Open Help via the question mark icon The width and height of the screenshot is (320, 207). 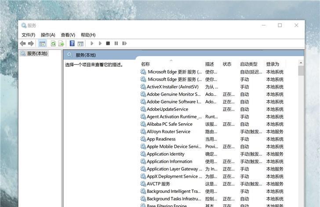point(72,43)
